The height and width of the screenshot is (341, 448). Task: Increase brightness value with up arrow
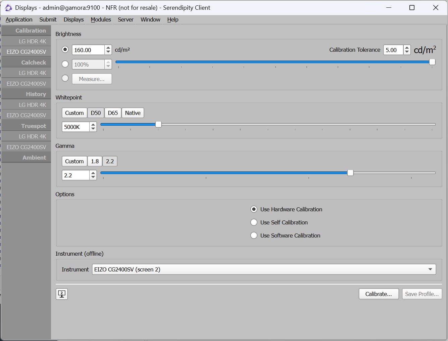[108, 48]
